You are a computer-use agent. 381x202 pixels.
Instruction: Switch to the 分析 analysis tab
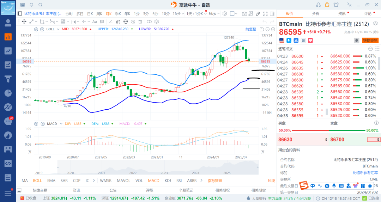tap(315, 14)
